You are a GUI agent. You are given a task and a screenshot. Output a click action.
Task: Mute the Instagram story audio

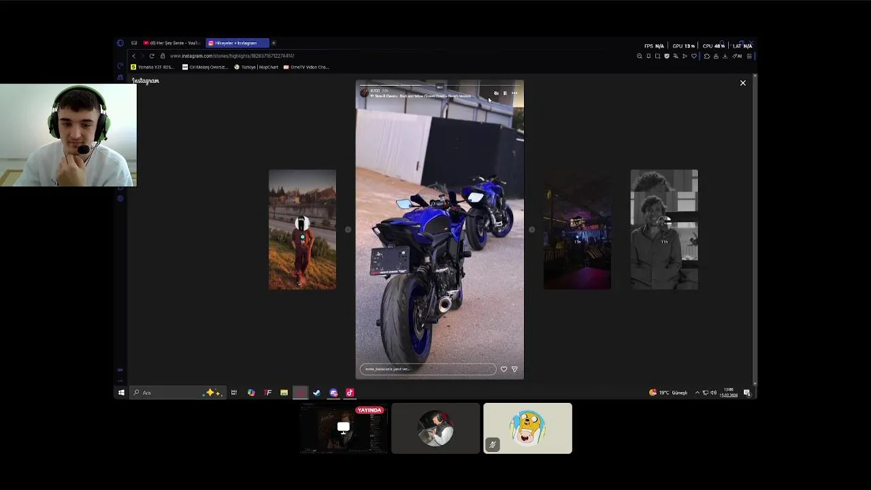click(496, 93)
